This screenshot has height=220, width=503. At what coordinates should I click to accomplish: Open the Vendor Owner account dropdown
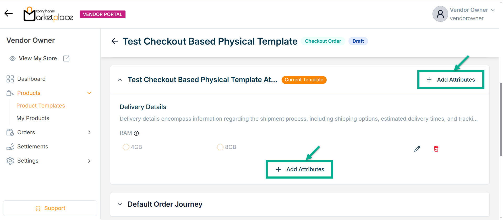pos(493,10)
